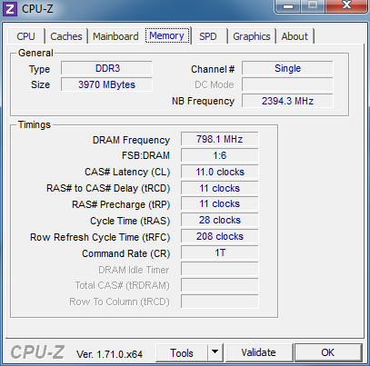Viewport: 370px width, 366px height.
Task: Click the DRAM Frequency label
Action: (131, 140)
